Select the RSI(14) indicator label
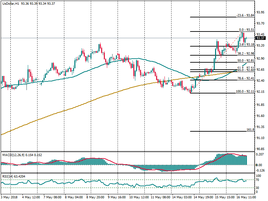Image resolution: width=268 pixels, height=201 pixels. click(x=8, y=176)
